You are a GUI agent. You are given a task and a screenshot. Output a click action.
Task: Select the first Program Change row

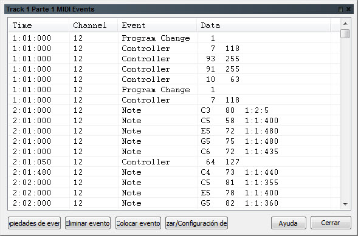pyautogui.click(x=174, y=38)
